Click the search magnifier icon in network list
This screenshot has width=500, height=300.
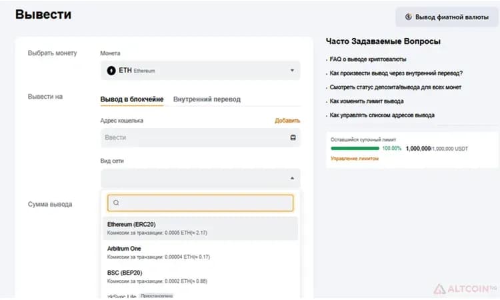pyautogui.click(x=116, y=203)
